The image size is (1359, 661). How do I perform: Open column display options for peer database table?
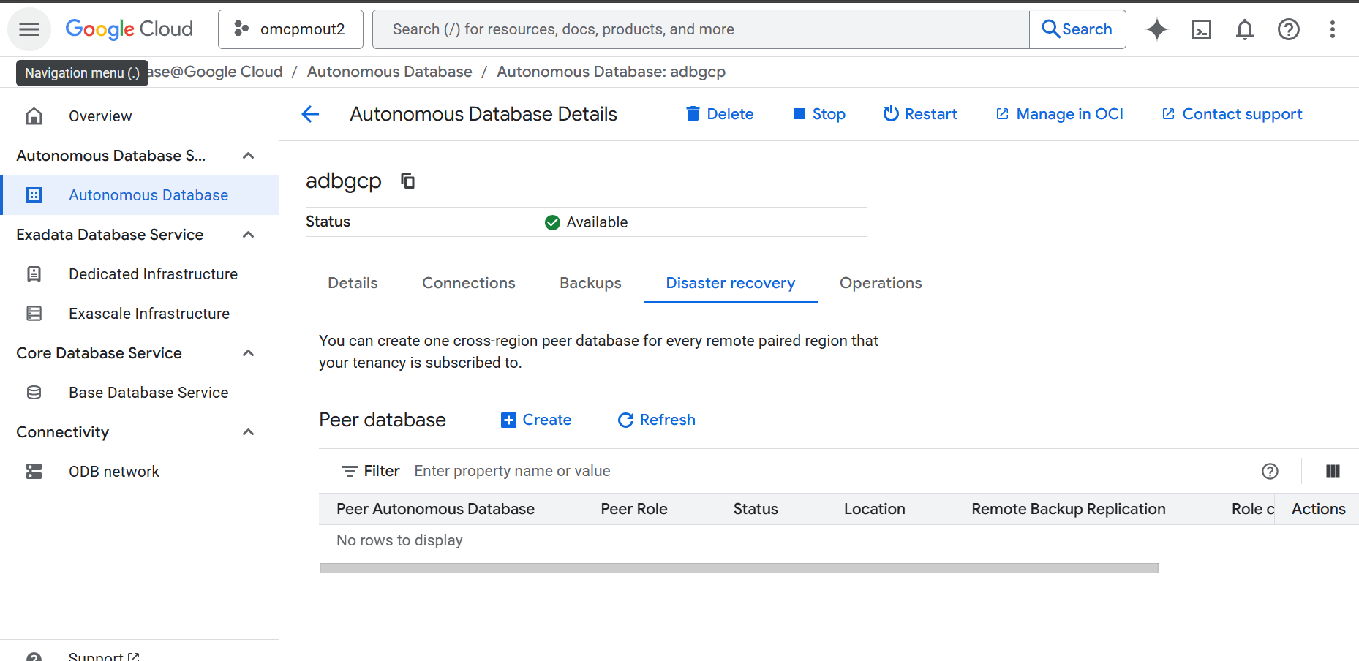tap(1333, 471)
